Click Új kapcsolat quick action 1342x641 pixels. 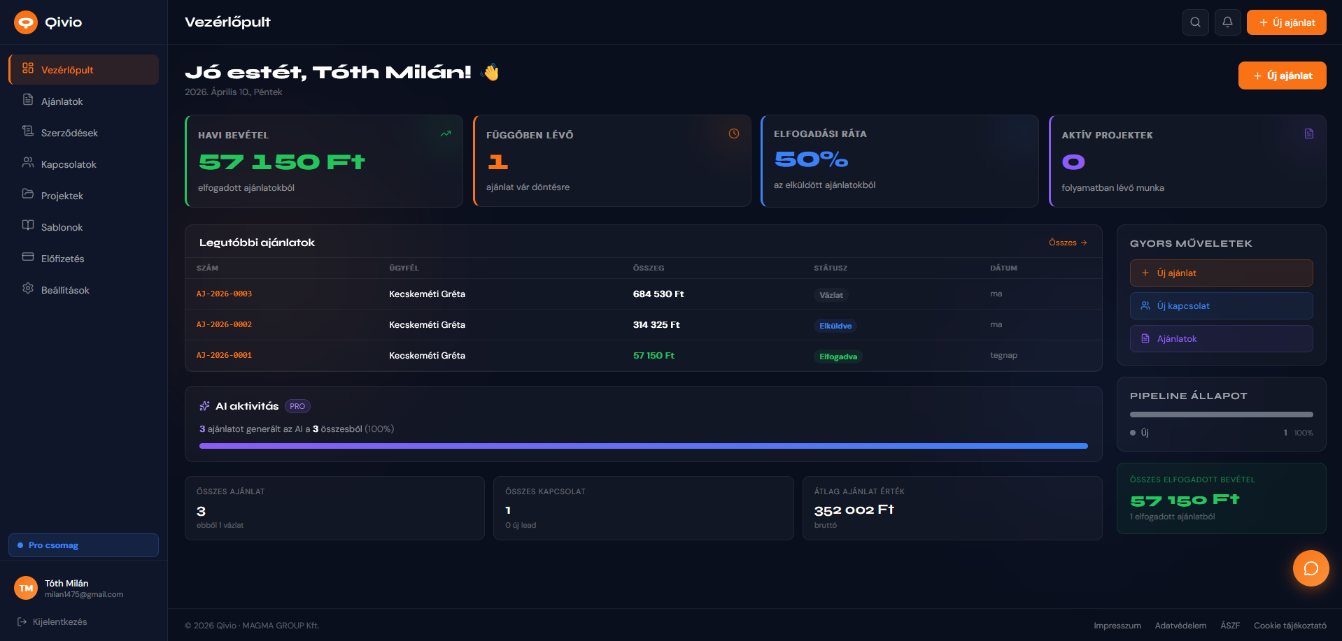click(1221, 305)
